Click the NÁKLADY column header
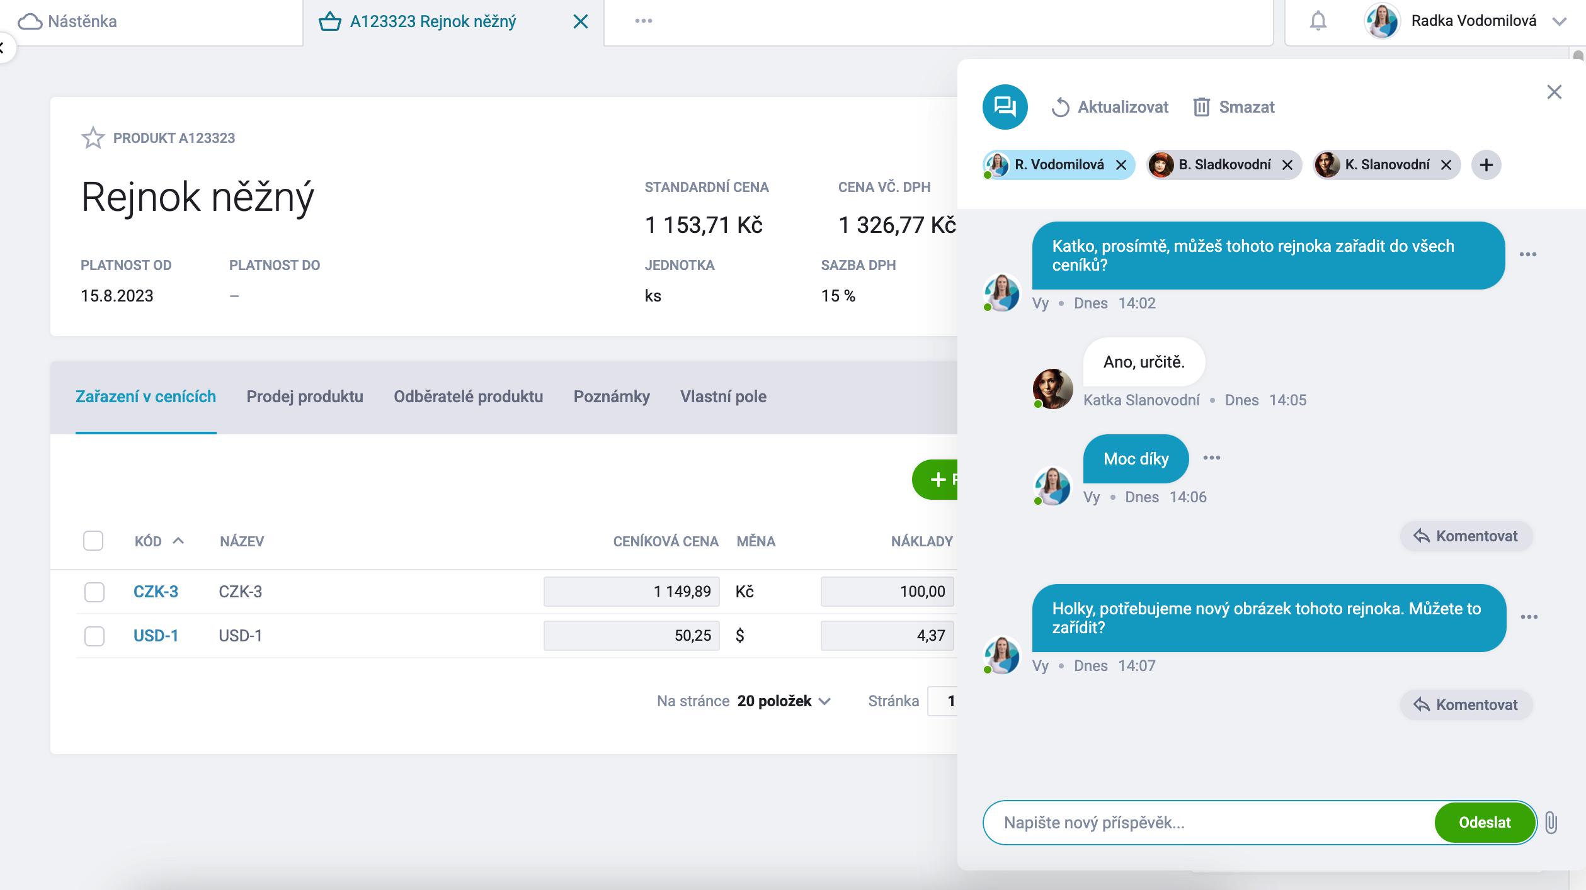The image size is (1586, 890). (921, 541)
